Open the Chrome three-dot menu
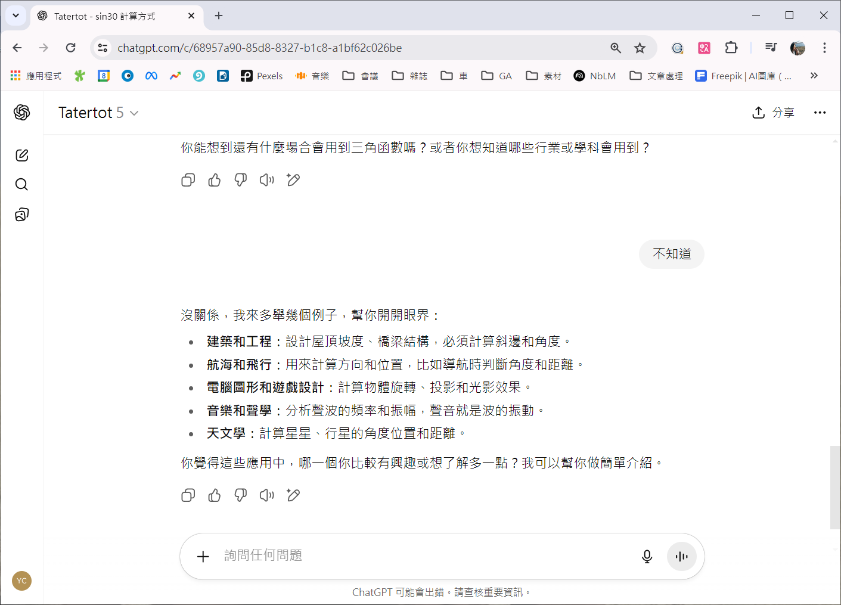This screenshot has width=841, height=605. [824, 48]
